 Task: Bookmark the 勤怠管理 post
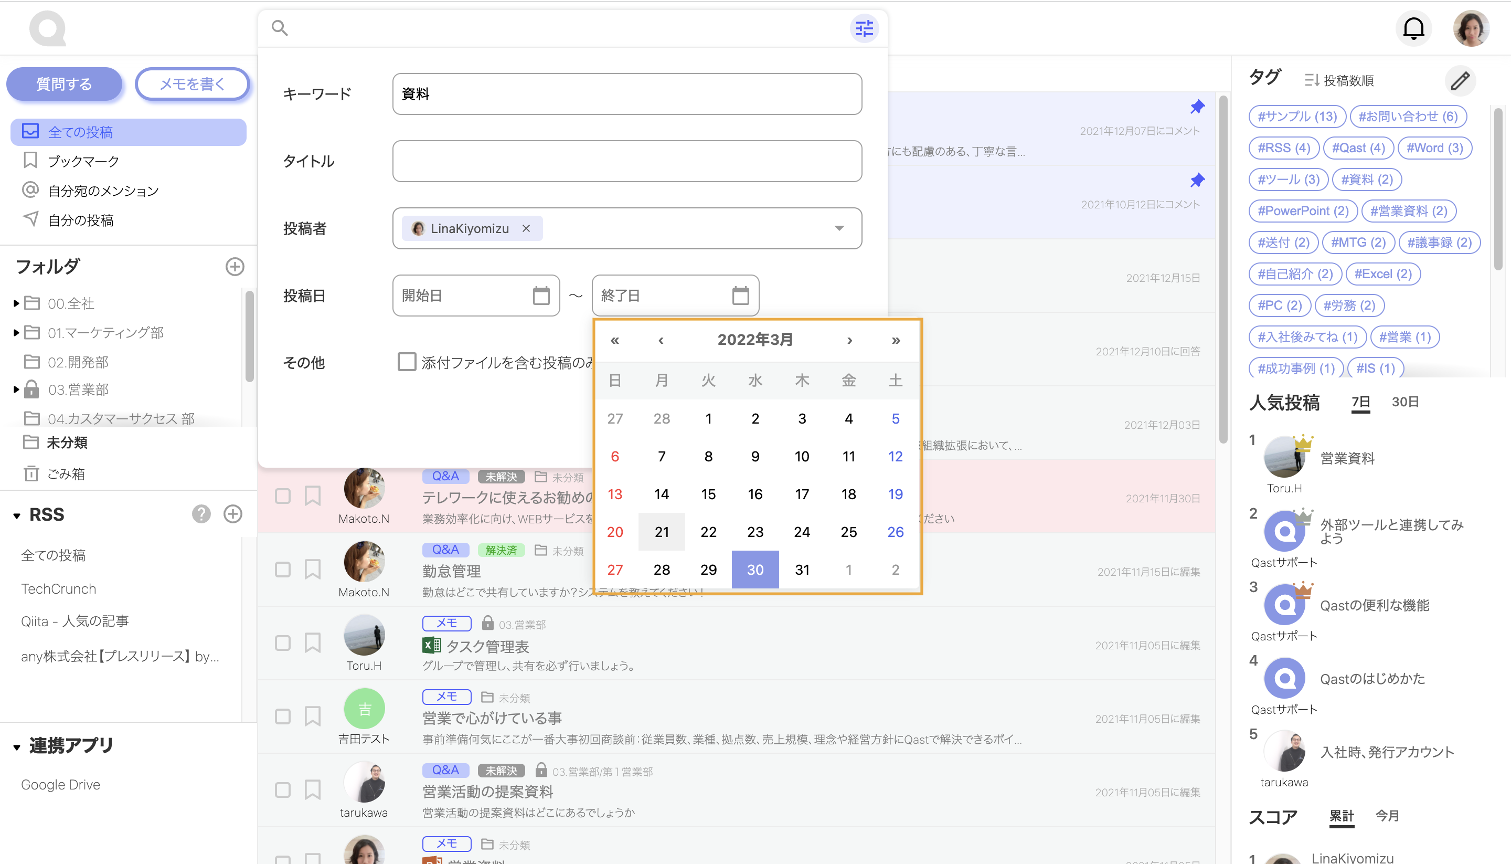[313, 569]
